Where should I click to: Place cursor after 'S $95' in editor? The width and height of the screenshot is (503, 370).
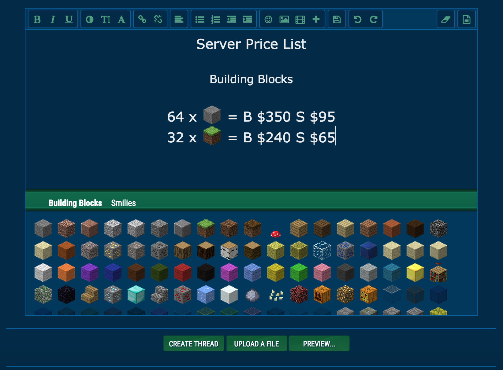click(x=336, y=117)
